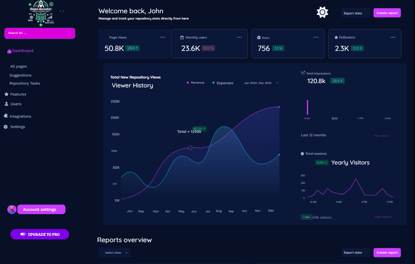Open the Select date dropdown
The height and width of the screenshot is (264, 415).
pyautogui.click(x=115, y=252)
